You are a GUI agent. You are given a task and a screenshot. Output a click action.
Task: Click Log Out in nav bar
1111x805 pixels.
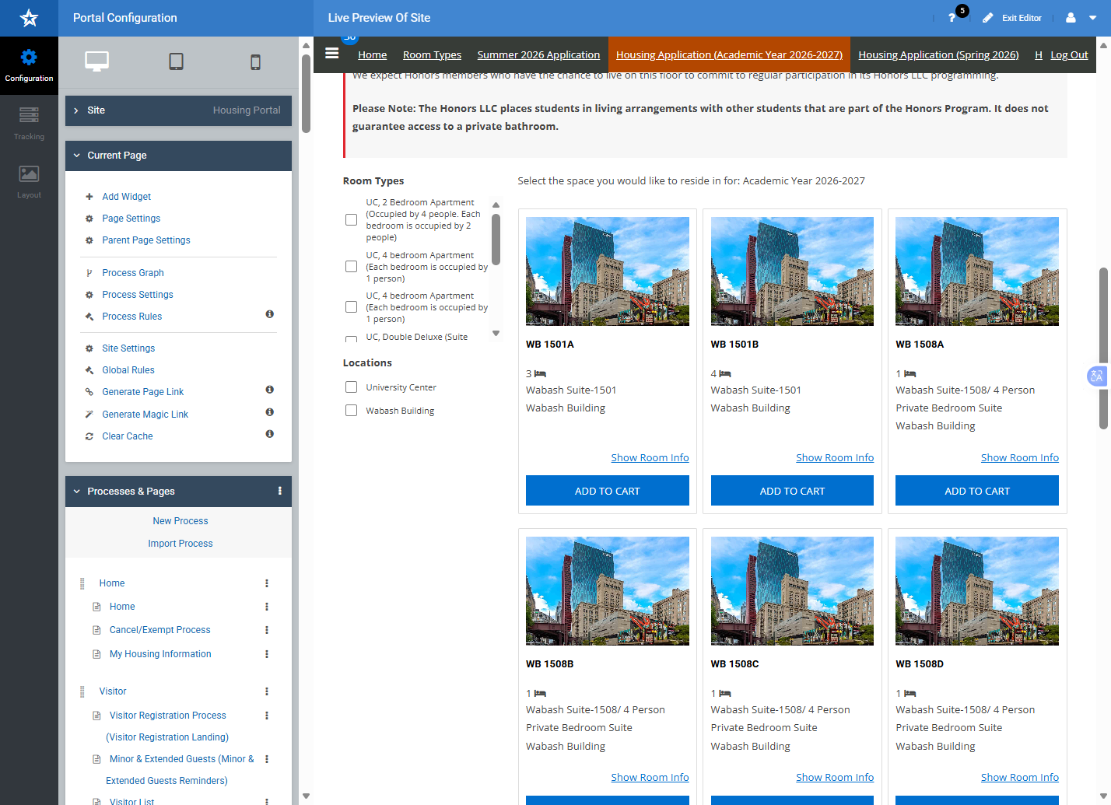pyautogui.click(x=1069, y=54)
